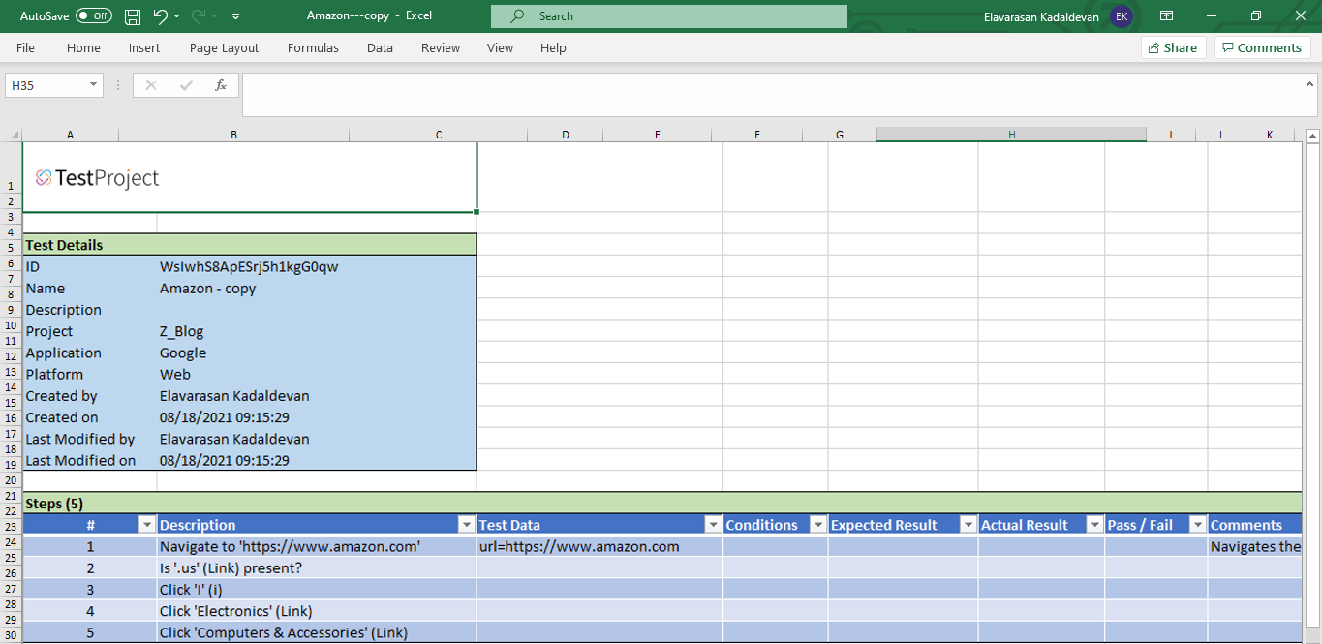The height and width of the screenshot is (644, 1322).
Task: Open the Formulas ribbon tab
Action: [313, 47]
